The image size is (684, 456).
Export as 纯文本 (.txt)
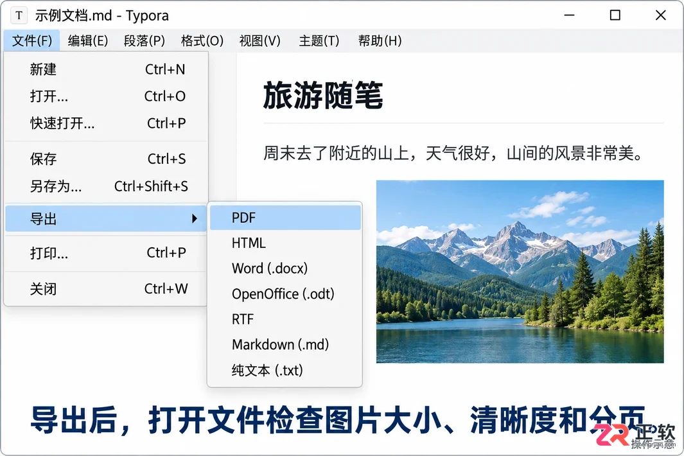285,370
